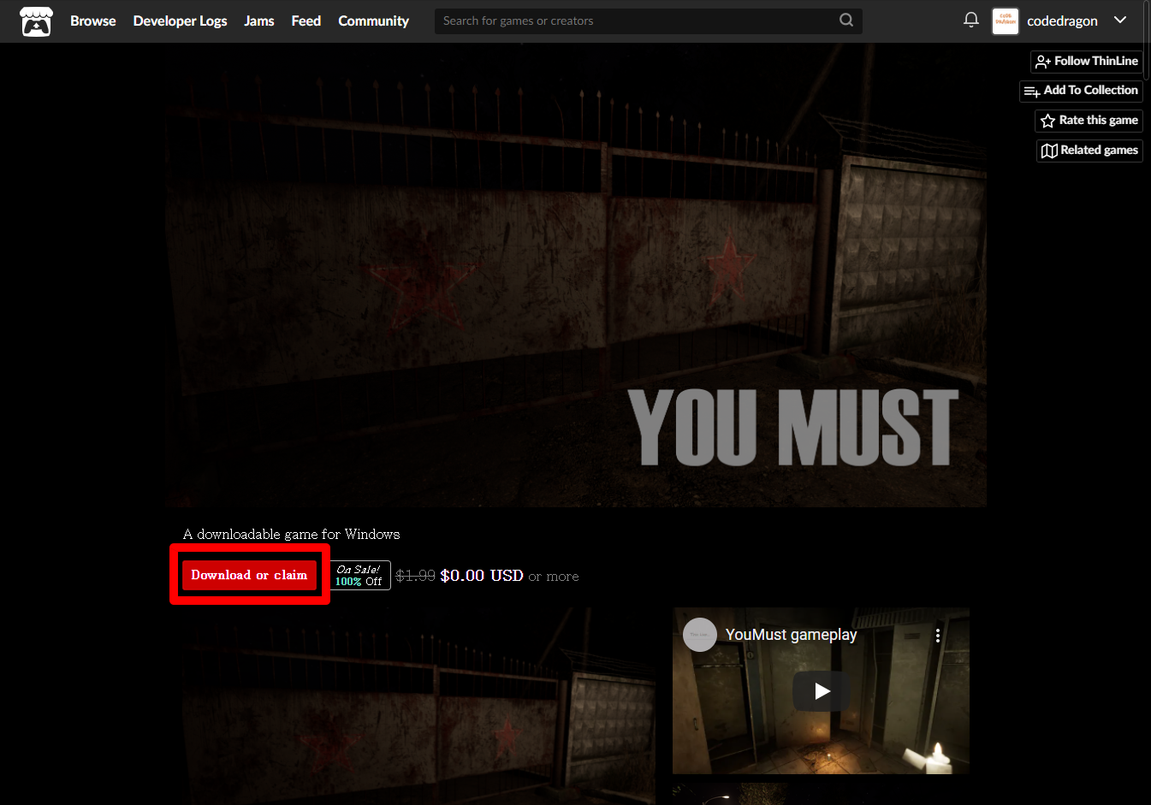Open the codedragon username link
1151x805 pixels.
tap(1062, 21)
